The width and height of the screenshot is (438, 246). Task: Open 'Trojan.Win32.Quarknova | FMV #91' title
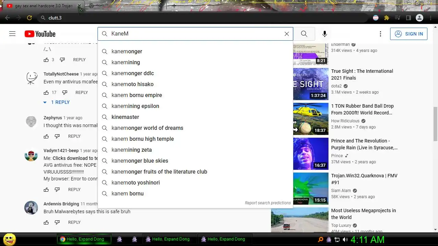pos(364,179)
